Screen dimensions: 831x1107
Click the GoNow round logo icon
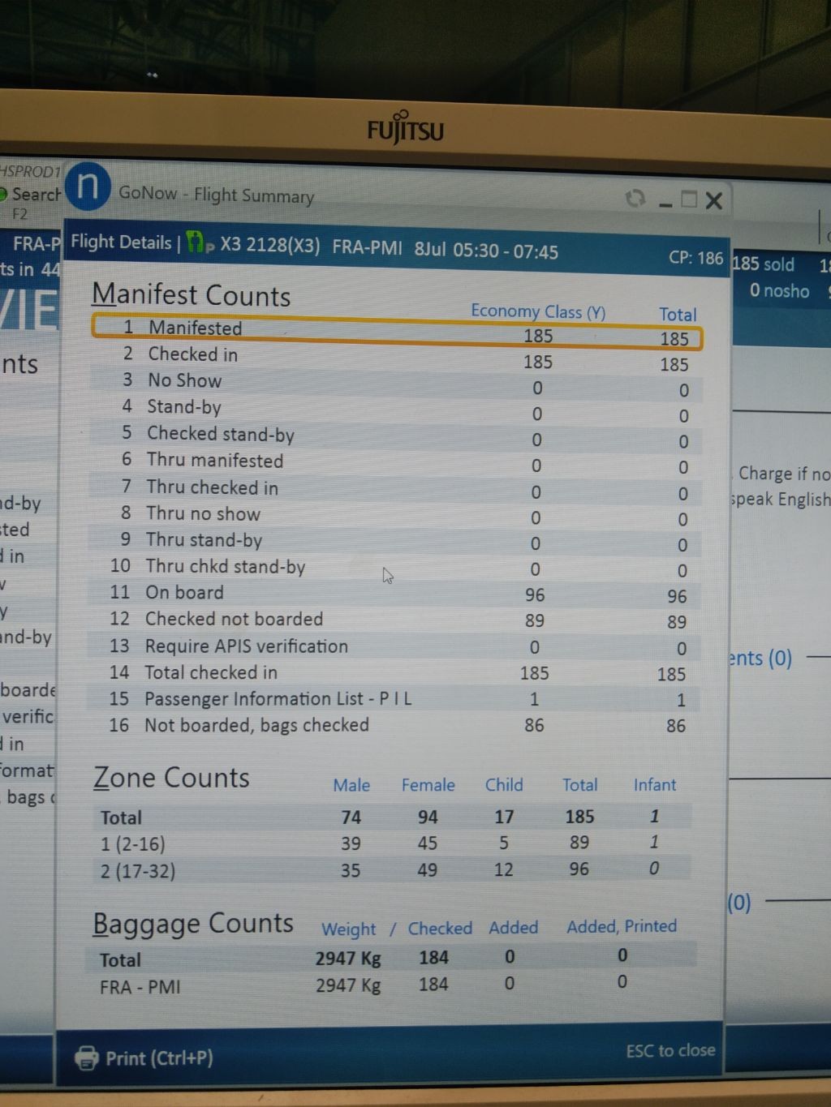pos(88,187)
